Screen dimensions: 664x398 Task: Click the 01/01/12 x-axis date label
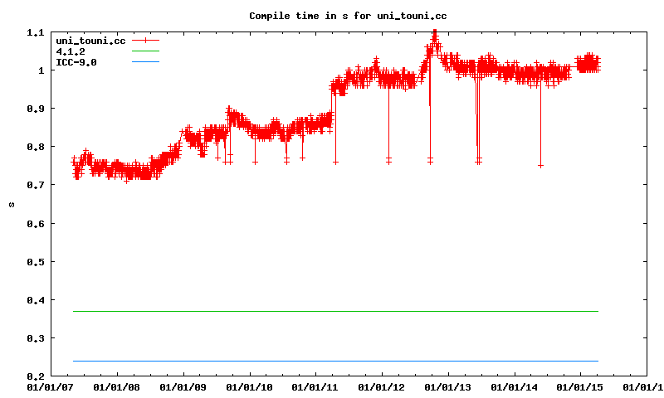[x=381, y=386]
